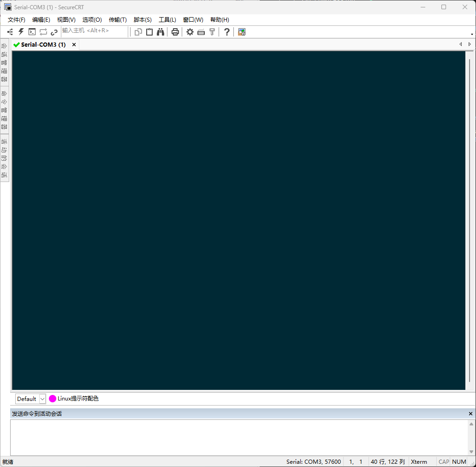Open the 选项(O) menu

92,20
